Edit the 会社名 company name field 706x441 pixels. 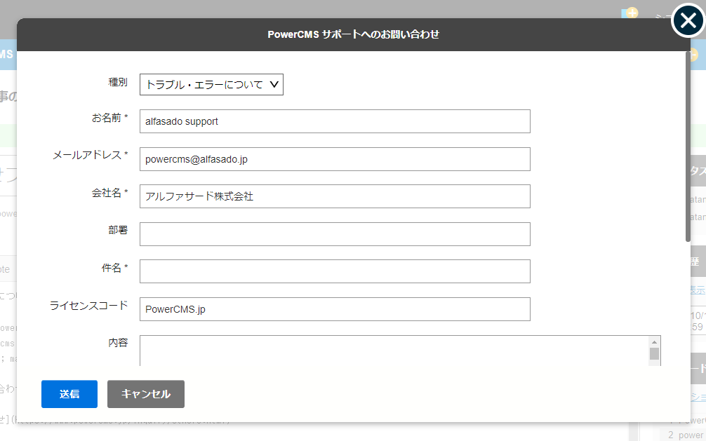(335, 196)
